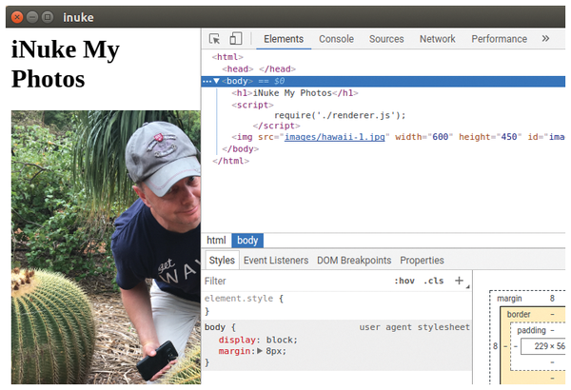Select the closing body tag row
This screenshot has height=390, width=571.
(x=241, y=149)
